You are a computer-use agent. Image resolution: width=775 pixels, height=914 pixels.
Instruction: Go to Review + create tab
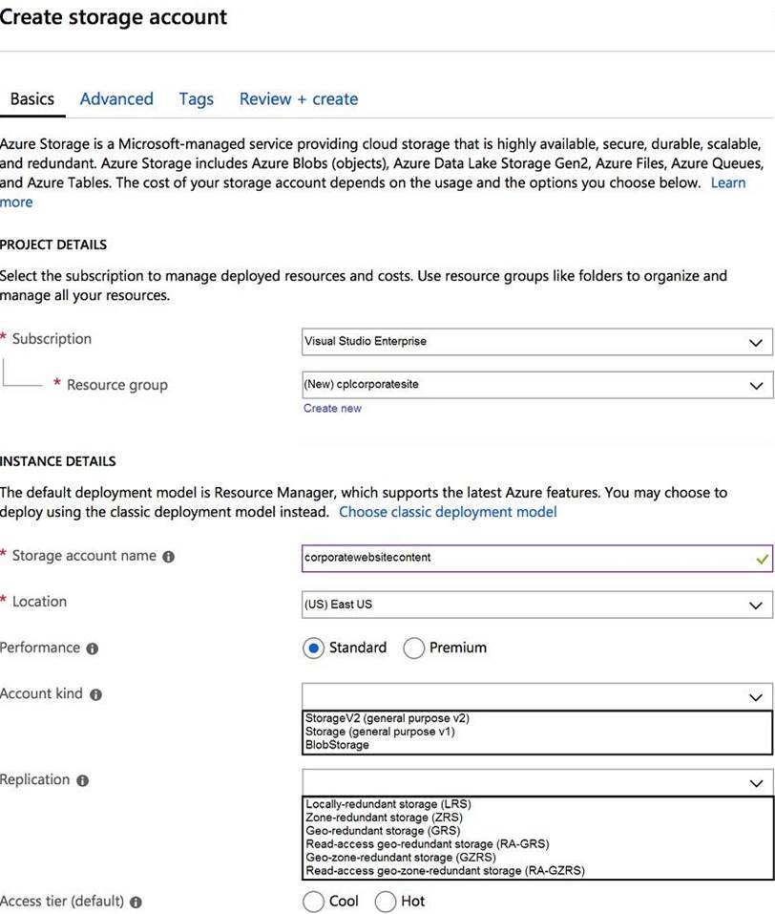click(299, 99)
